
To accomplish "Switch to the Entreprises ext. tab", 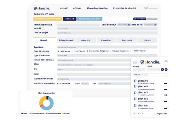I will [66, 40].
